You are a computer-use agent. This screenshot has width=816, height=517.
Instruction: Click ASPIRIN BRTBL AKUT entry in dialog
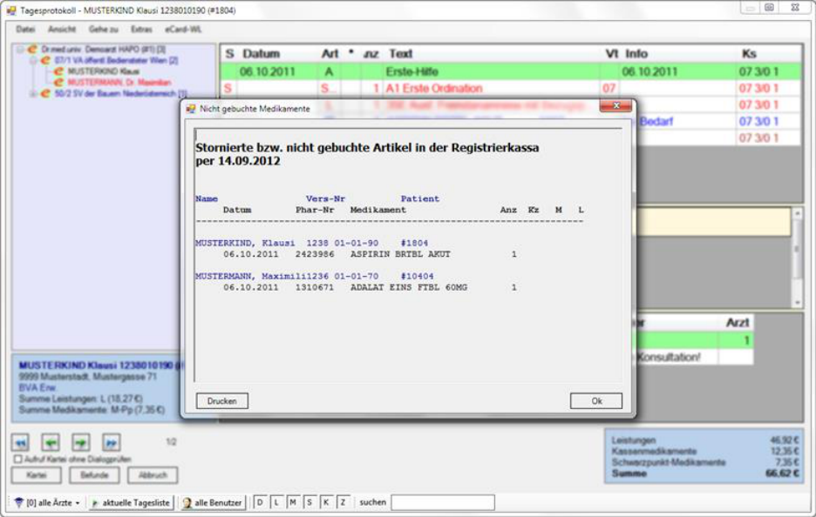400,254
